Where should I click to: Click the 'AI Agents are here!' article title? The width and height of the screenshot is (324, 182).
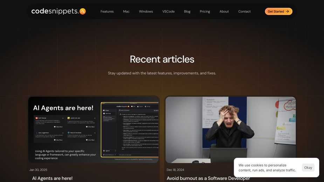[52, 178]
